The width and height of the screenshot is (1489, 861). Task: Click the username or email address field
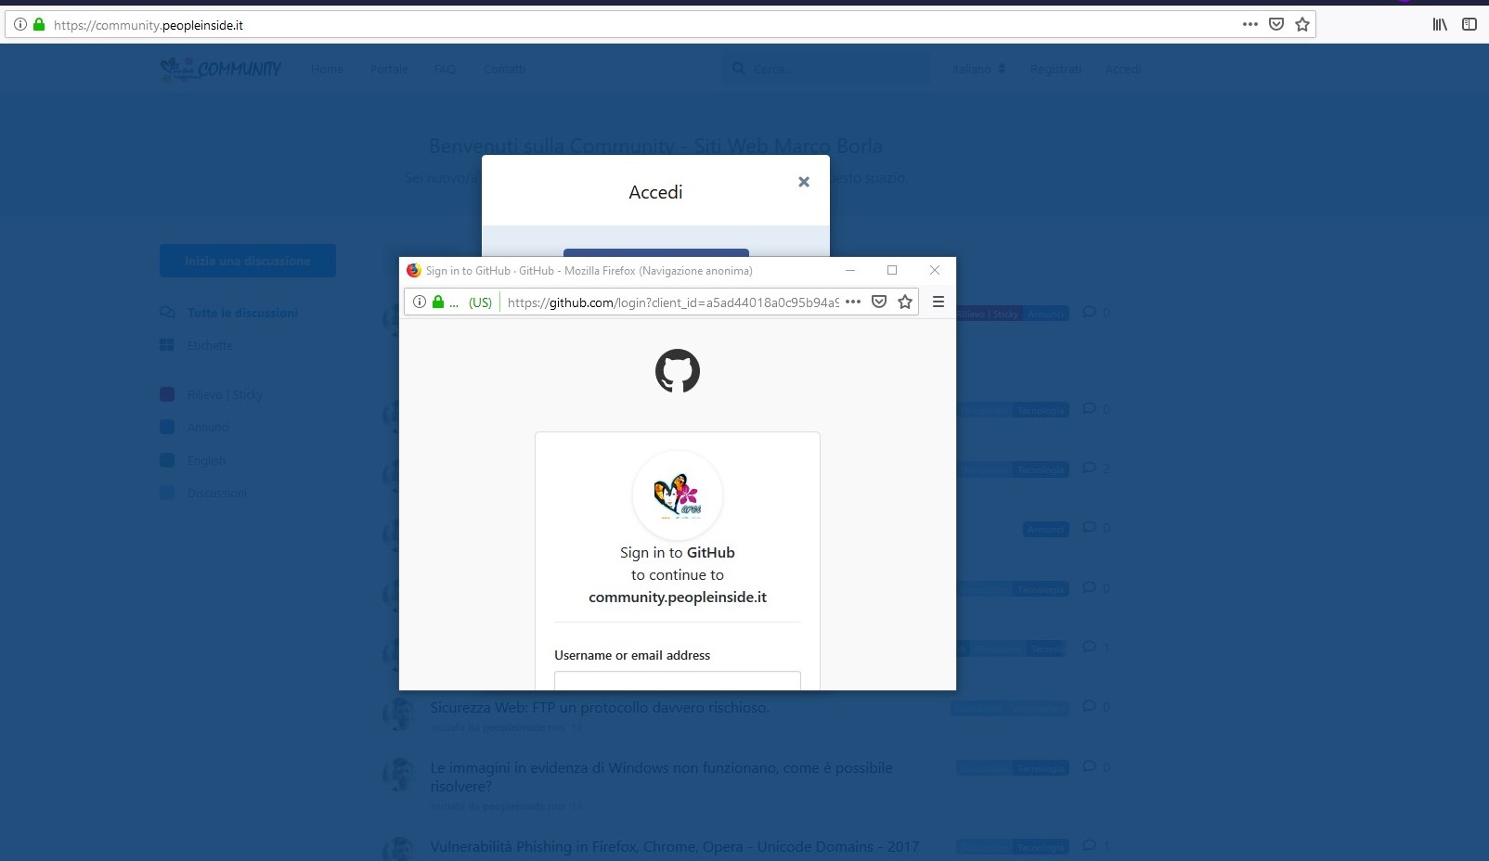point(678,682)
